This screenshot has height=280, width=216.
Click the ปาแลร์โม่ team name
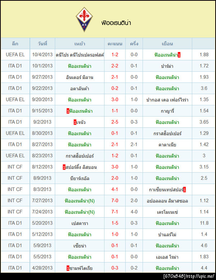pyautogui.click(x=167, y=235)
